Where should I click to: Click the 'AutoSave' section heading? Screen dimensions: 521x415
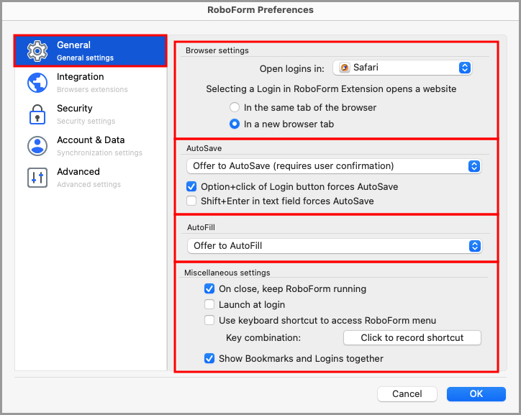pyautogui.click(x=204, y=148)
